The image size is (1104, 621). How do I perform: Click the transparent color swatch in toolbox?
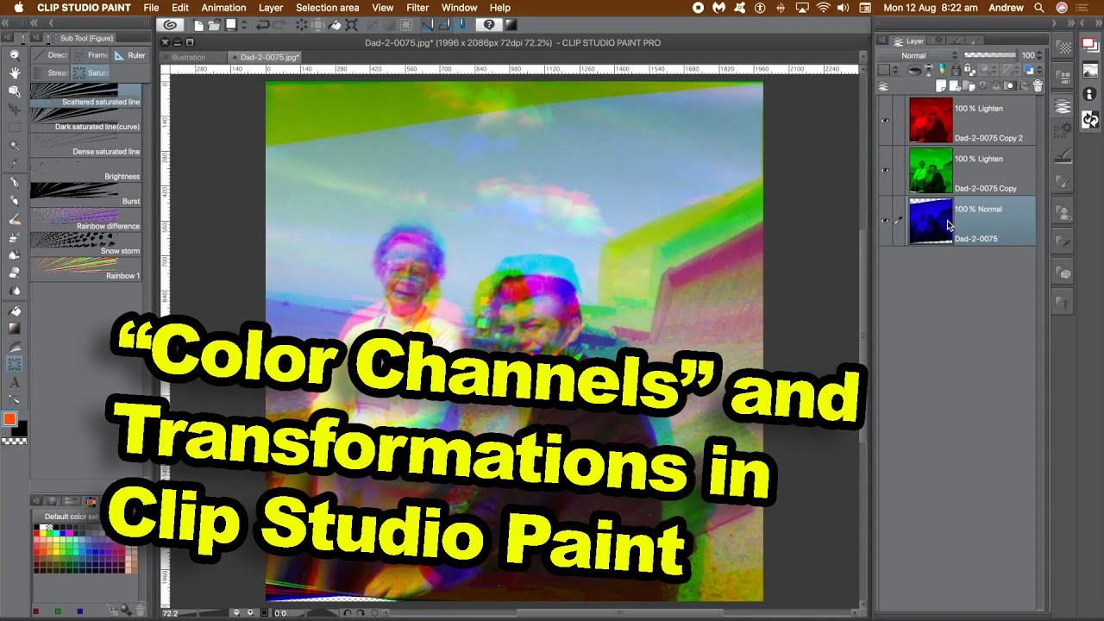[x=15, y=441]
